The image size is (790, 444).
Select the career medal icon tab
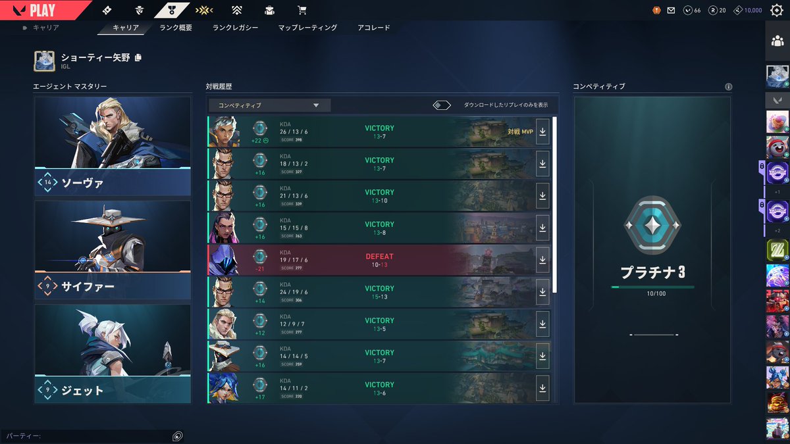pyautogui.click(x=172, y=10)
